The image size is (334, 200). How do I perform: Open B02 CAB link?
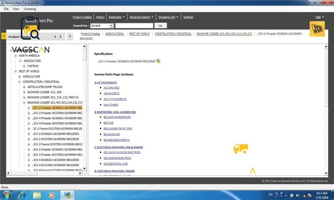(108, 123)
